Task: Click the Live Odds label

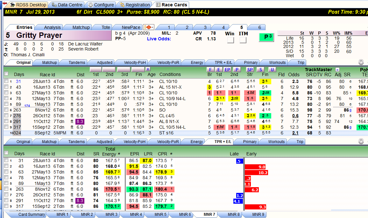Action: point(159,39)
